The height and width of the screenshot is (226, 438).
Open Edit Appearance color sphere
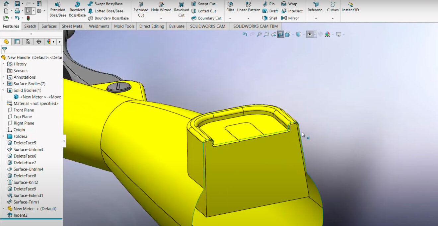327,34
